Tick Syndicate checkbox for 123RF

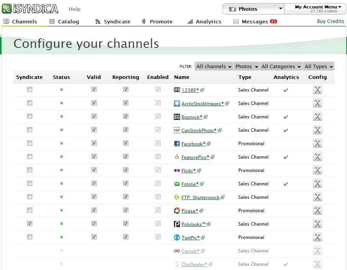click(29, 89)
